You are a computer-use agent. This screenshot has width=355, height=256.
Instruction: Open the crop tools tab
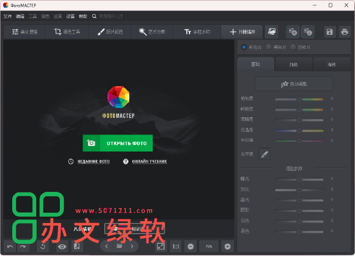[x=67, y=32]
